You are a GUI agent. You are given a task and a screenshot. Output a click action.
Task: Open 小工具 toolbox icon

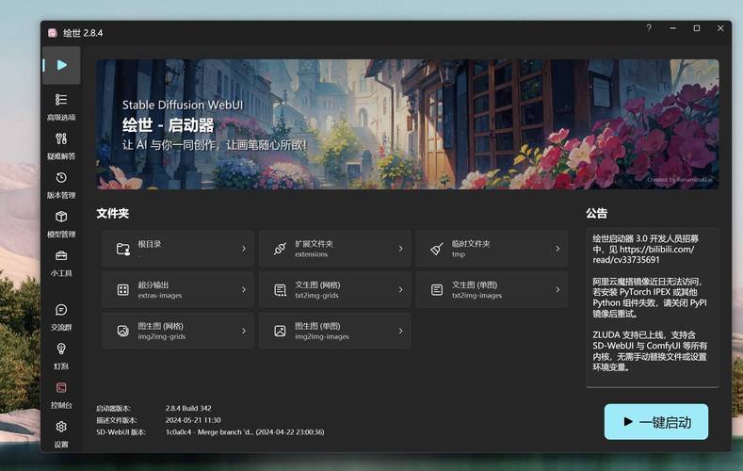61,256
